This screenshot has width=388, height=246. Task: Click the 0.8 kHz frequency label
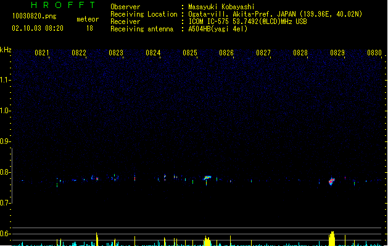coord(6,172)
